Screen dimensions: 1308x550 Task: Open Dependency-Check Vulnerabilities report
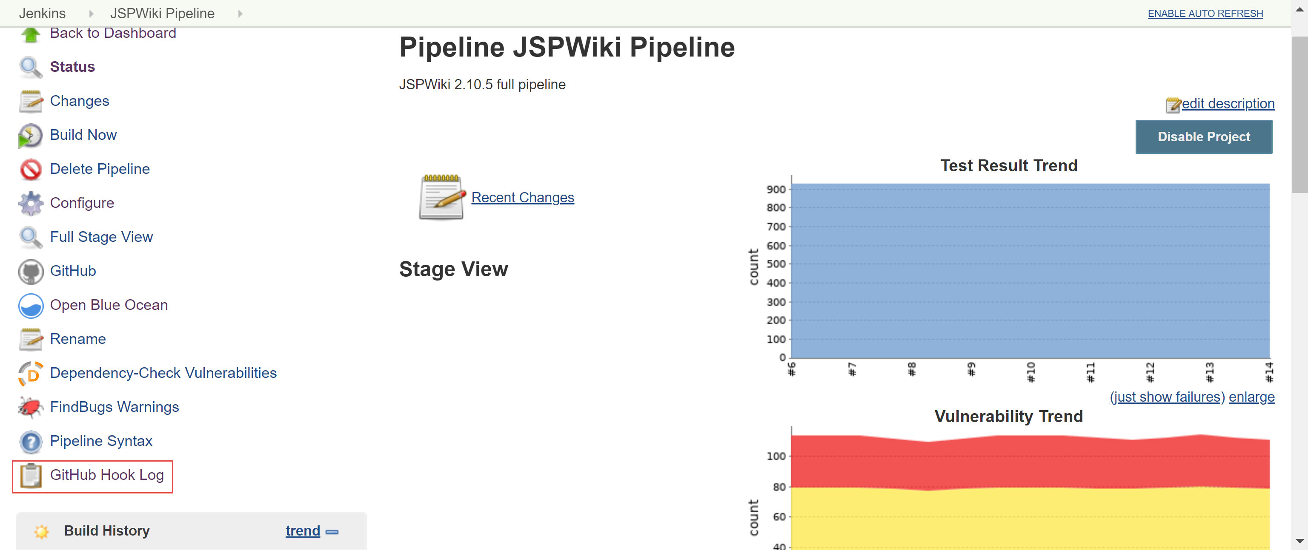(163, 373)
